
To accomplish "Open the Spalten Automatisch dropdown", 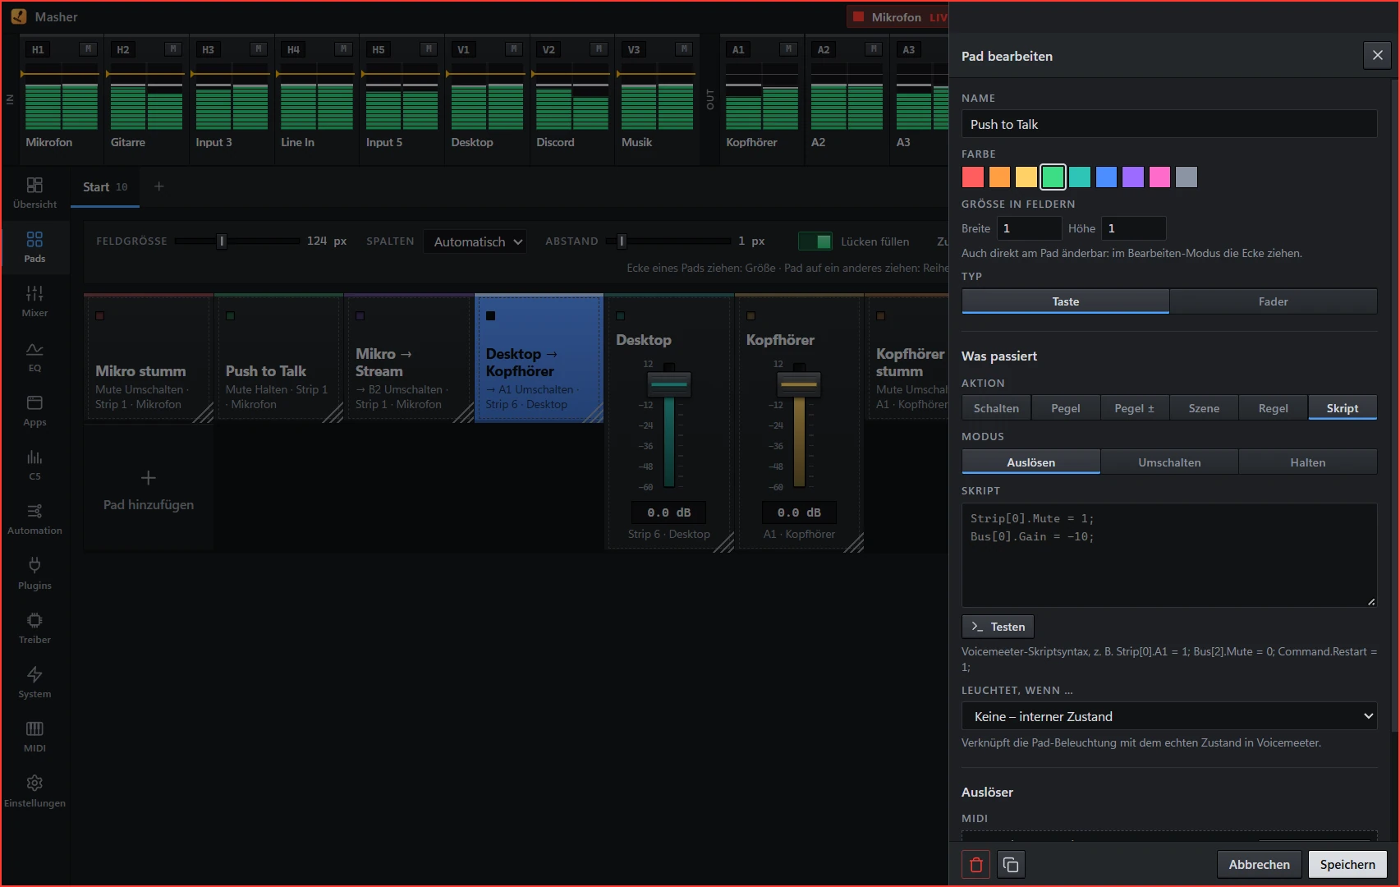I will (475, 241).
